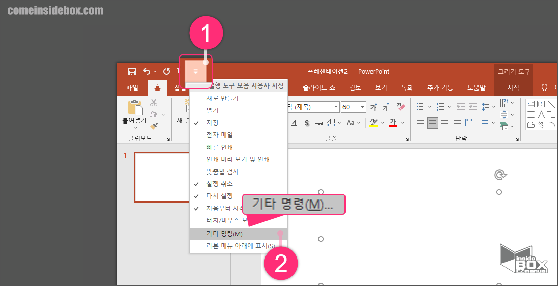The width and height of the screenshot is (558, 286).
Task: Uncheck 다시 실행 in the menu
Action: [238, 196]
